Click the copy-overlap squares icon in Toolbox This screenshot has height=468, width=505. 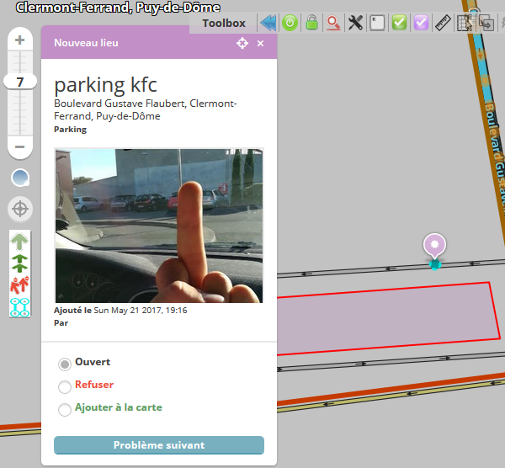(x=486, y=24)
